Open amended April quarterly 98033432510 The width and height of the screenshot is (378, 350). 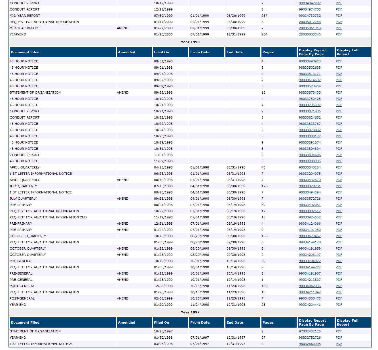pyautogui.click(x=310, y=180)
